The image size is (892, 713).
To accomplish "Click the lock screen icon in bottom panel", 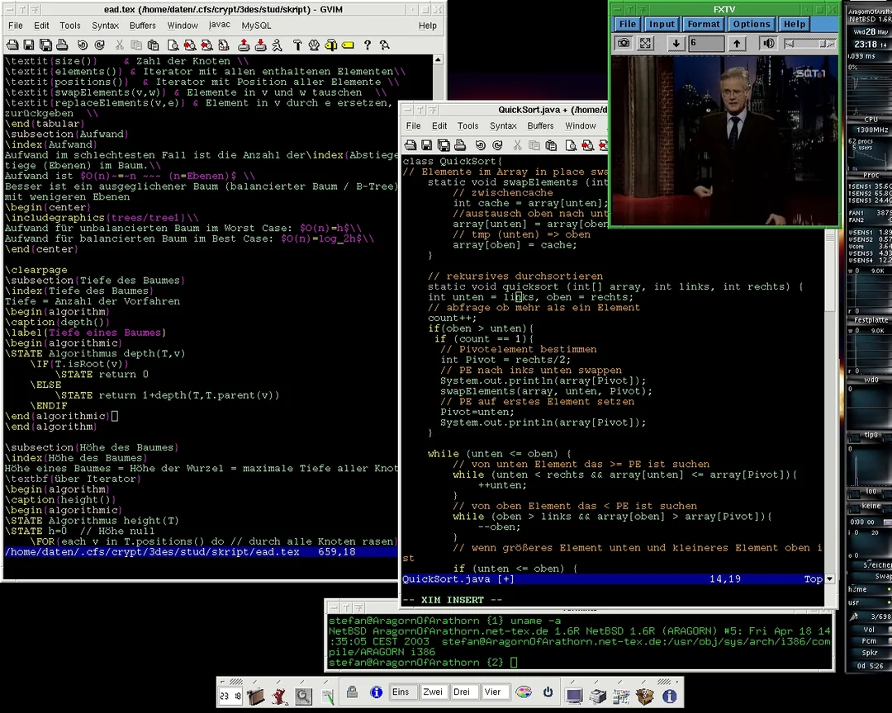I will (x=351, y=692).
